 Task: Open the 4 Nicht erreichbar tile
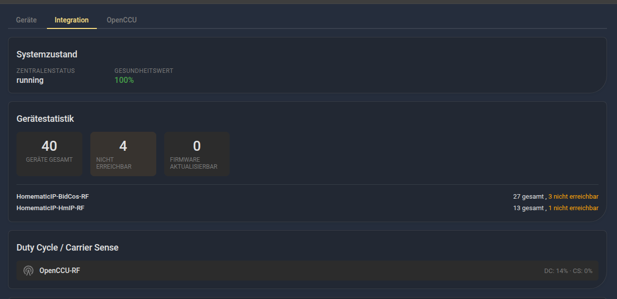123,154
